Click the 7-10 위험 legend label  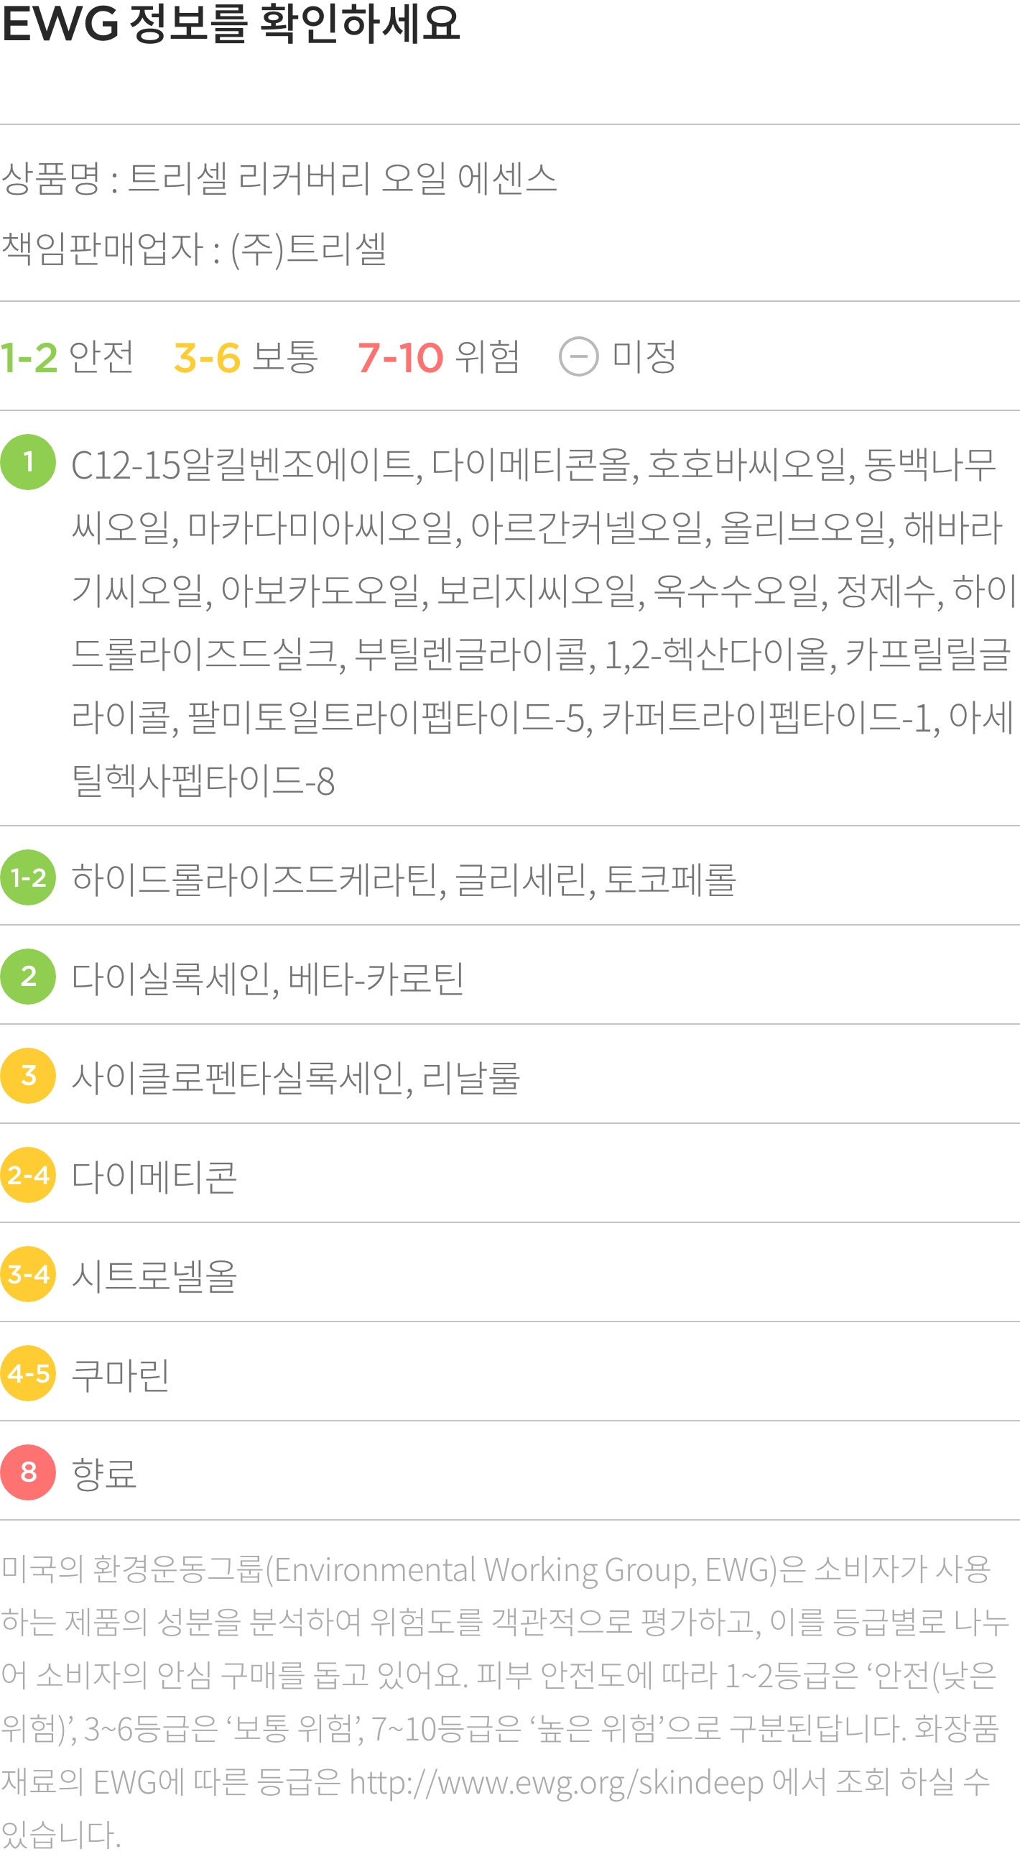pyautogui.click(x=439, y=357)
